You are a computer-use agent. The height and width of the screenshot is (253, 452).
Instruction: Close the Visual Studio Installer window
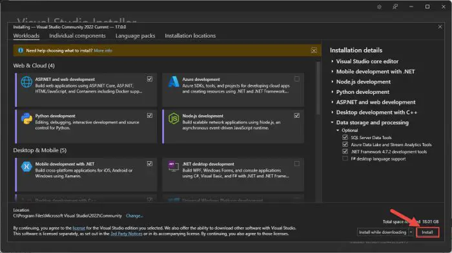pyautogui.click(x=444, y=6)
